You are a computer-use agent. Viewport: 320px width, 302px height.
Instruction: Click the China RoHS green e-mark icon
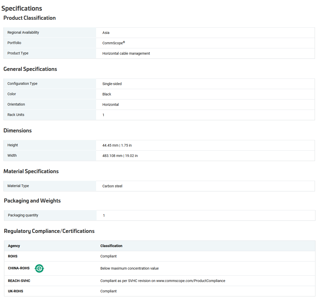pyautogui.click(x=39, y=268)
